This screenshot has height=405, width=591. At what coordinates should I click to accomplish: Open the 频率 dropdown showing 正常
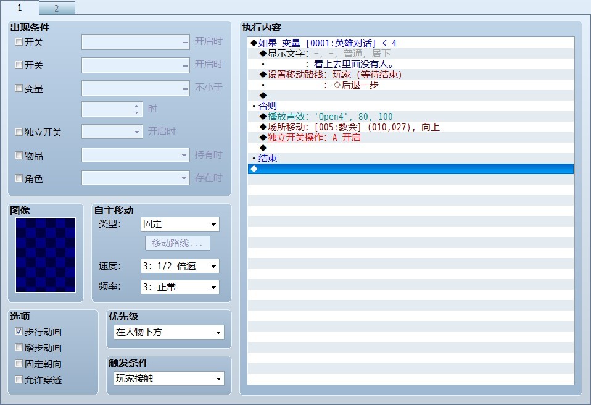click(180, 287)
